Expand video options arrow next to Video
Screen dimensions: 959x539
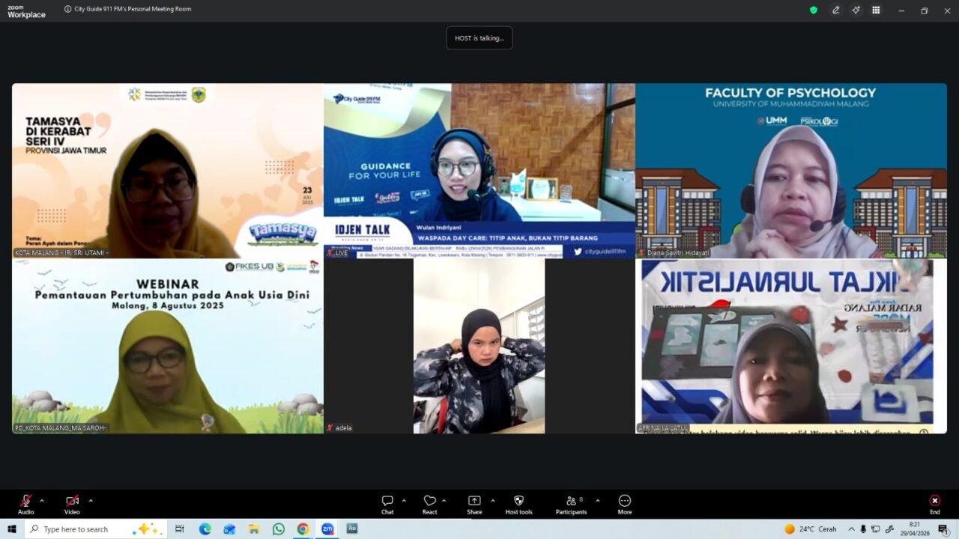click(x=91, y=501)
